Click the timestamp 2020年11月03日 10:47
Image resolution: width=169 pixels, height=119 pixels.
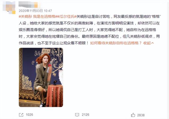pos(35,11)
